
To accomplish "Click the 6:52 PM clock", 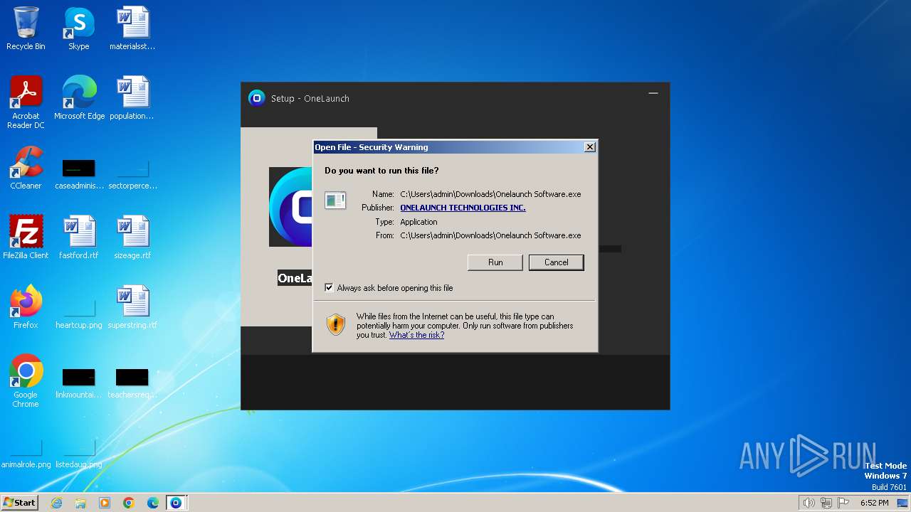I will pyautogui.click(x=874, y=503).
